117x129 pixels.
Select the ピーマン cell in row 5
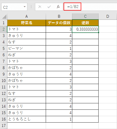[27, 49]
